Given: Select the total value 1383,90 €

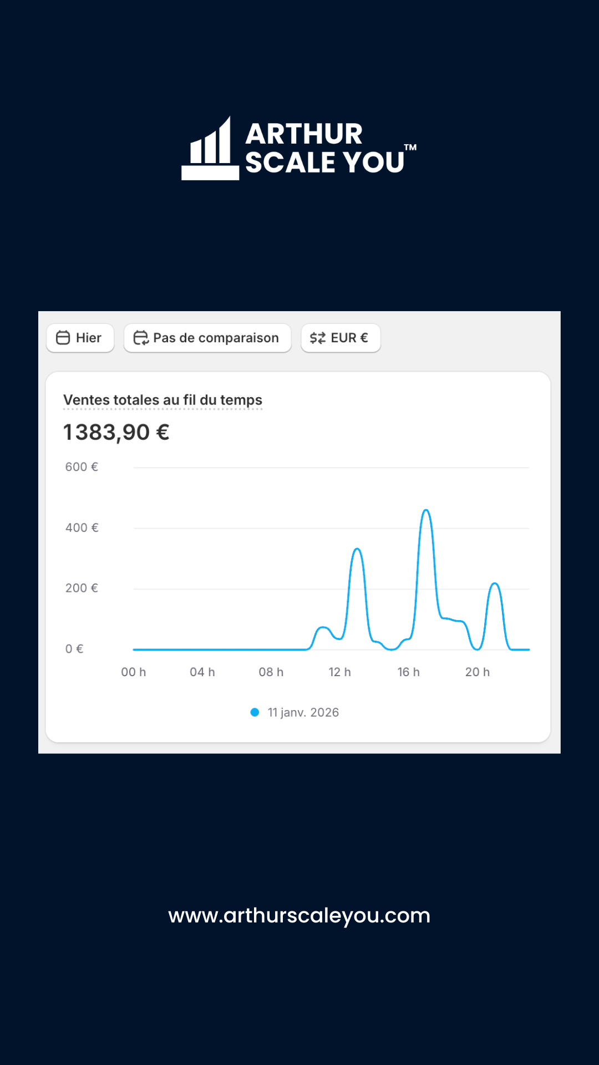Looking at the screenshot, I should (116, 432).
